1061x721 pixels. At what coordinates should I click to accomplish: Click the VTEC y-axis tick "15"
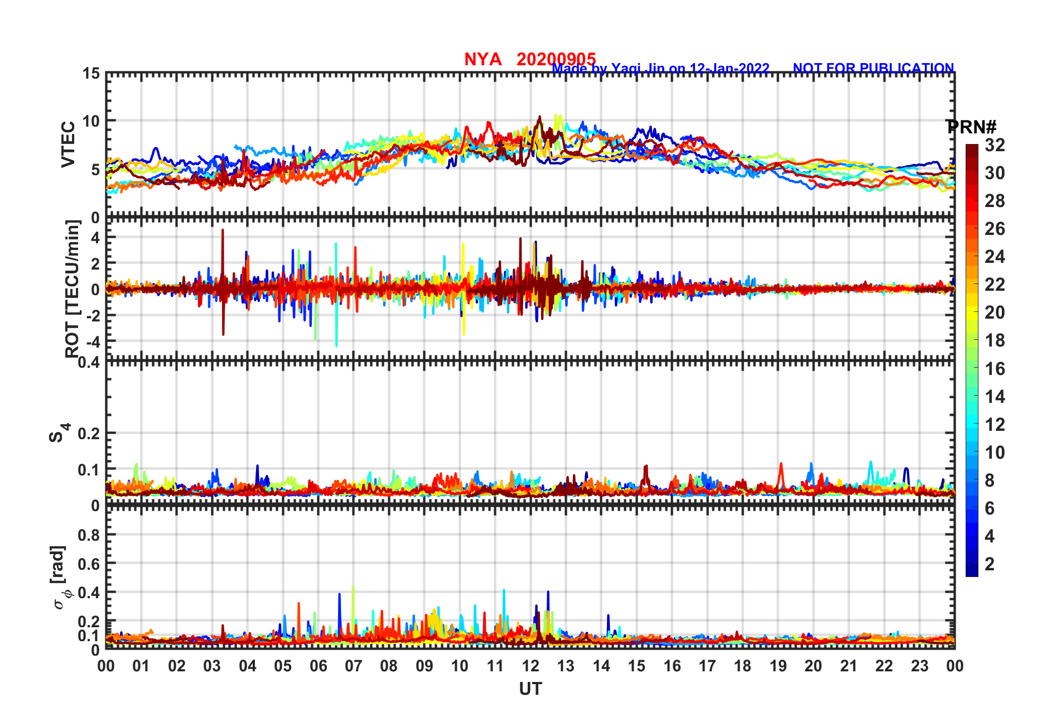tap(91, 74)
